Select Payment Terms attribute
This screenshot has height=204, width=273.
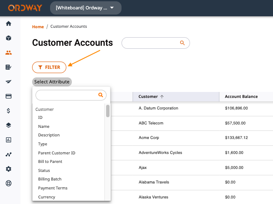coord(53,188)
